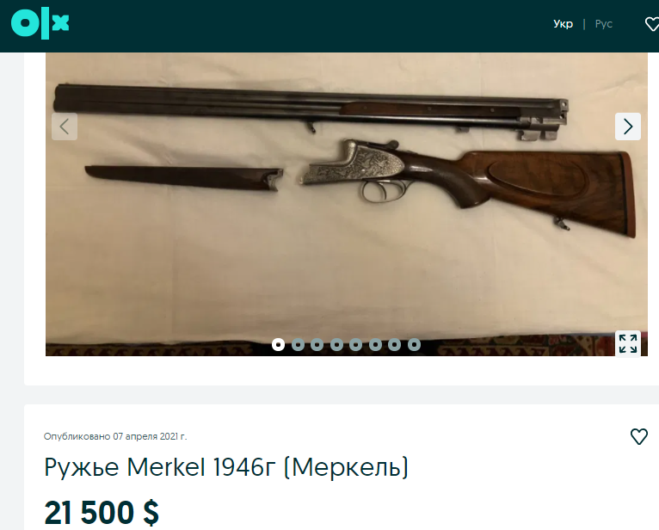Select fifth gallery dot indicator
The image size is (659, 530).
click(355, 345)
